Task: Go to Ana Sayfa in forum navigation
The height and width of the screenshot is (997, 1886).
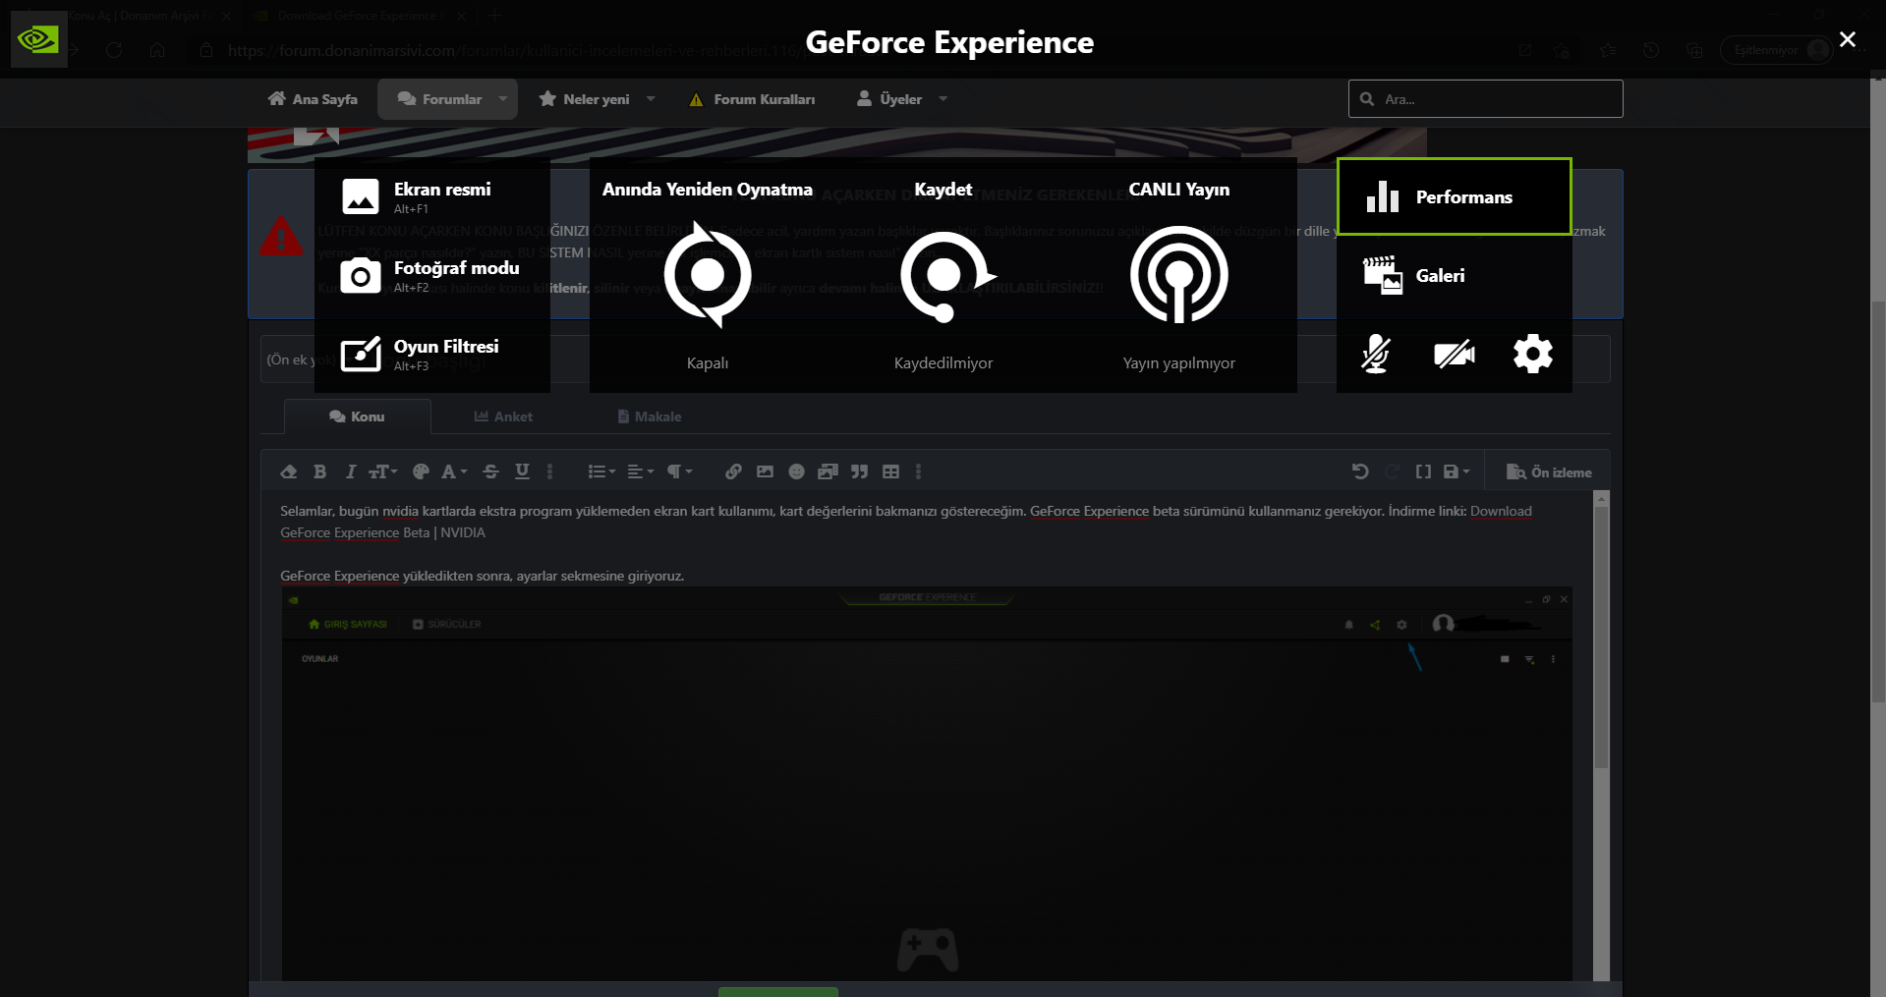Action: [313, 99]
